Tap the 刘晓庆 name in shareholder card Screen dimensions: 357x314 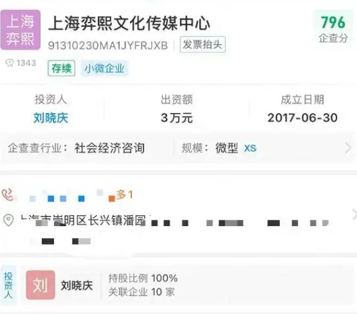pos(77,285)
